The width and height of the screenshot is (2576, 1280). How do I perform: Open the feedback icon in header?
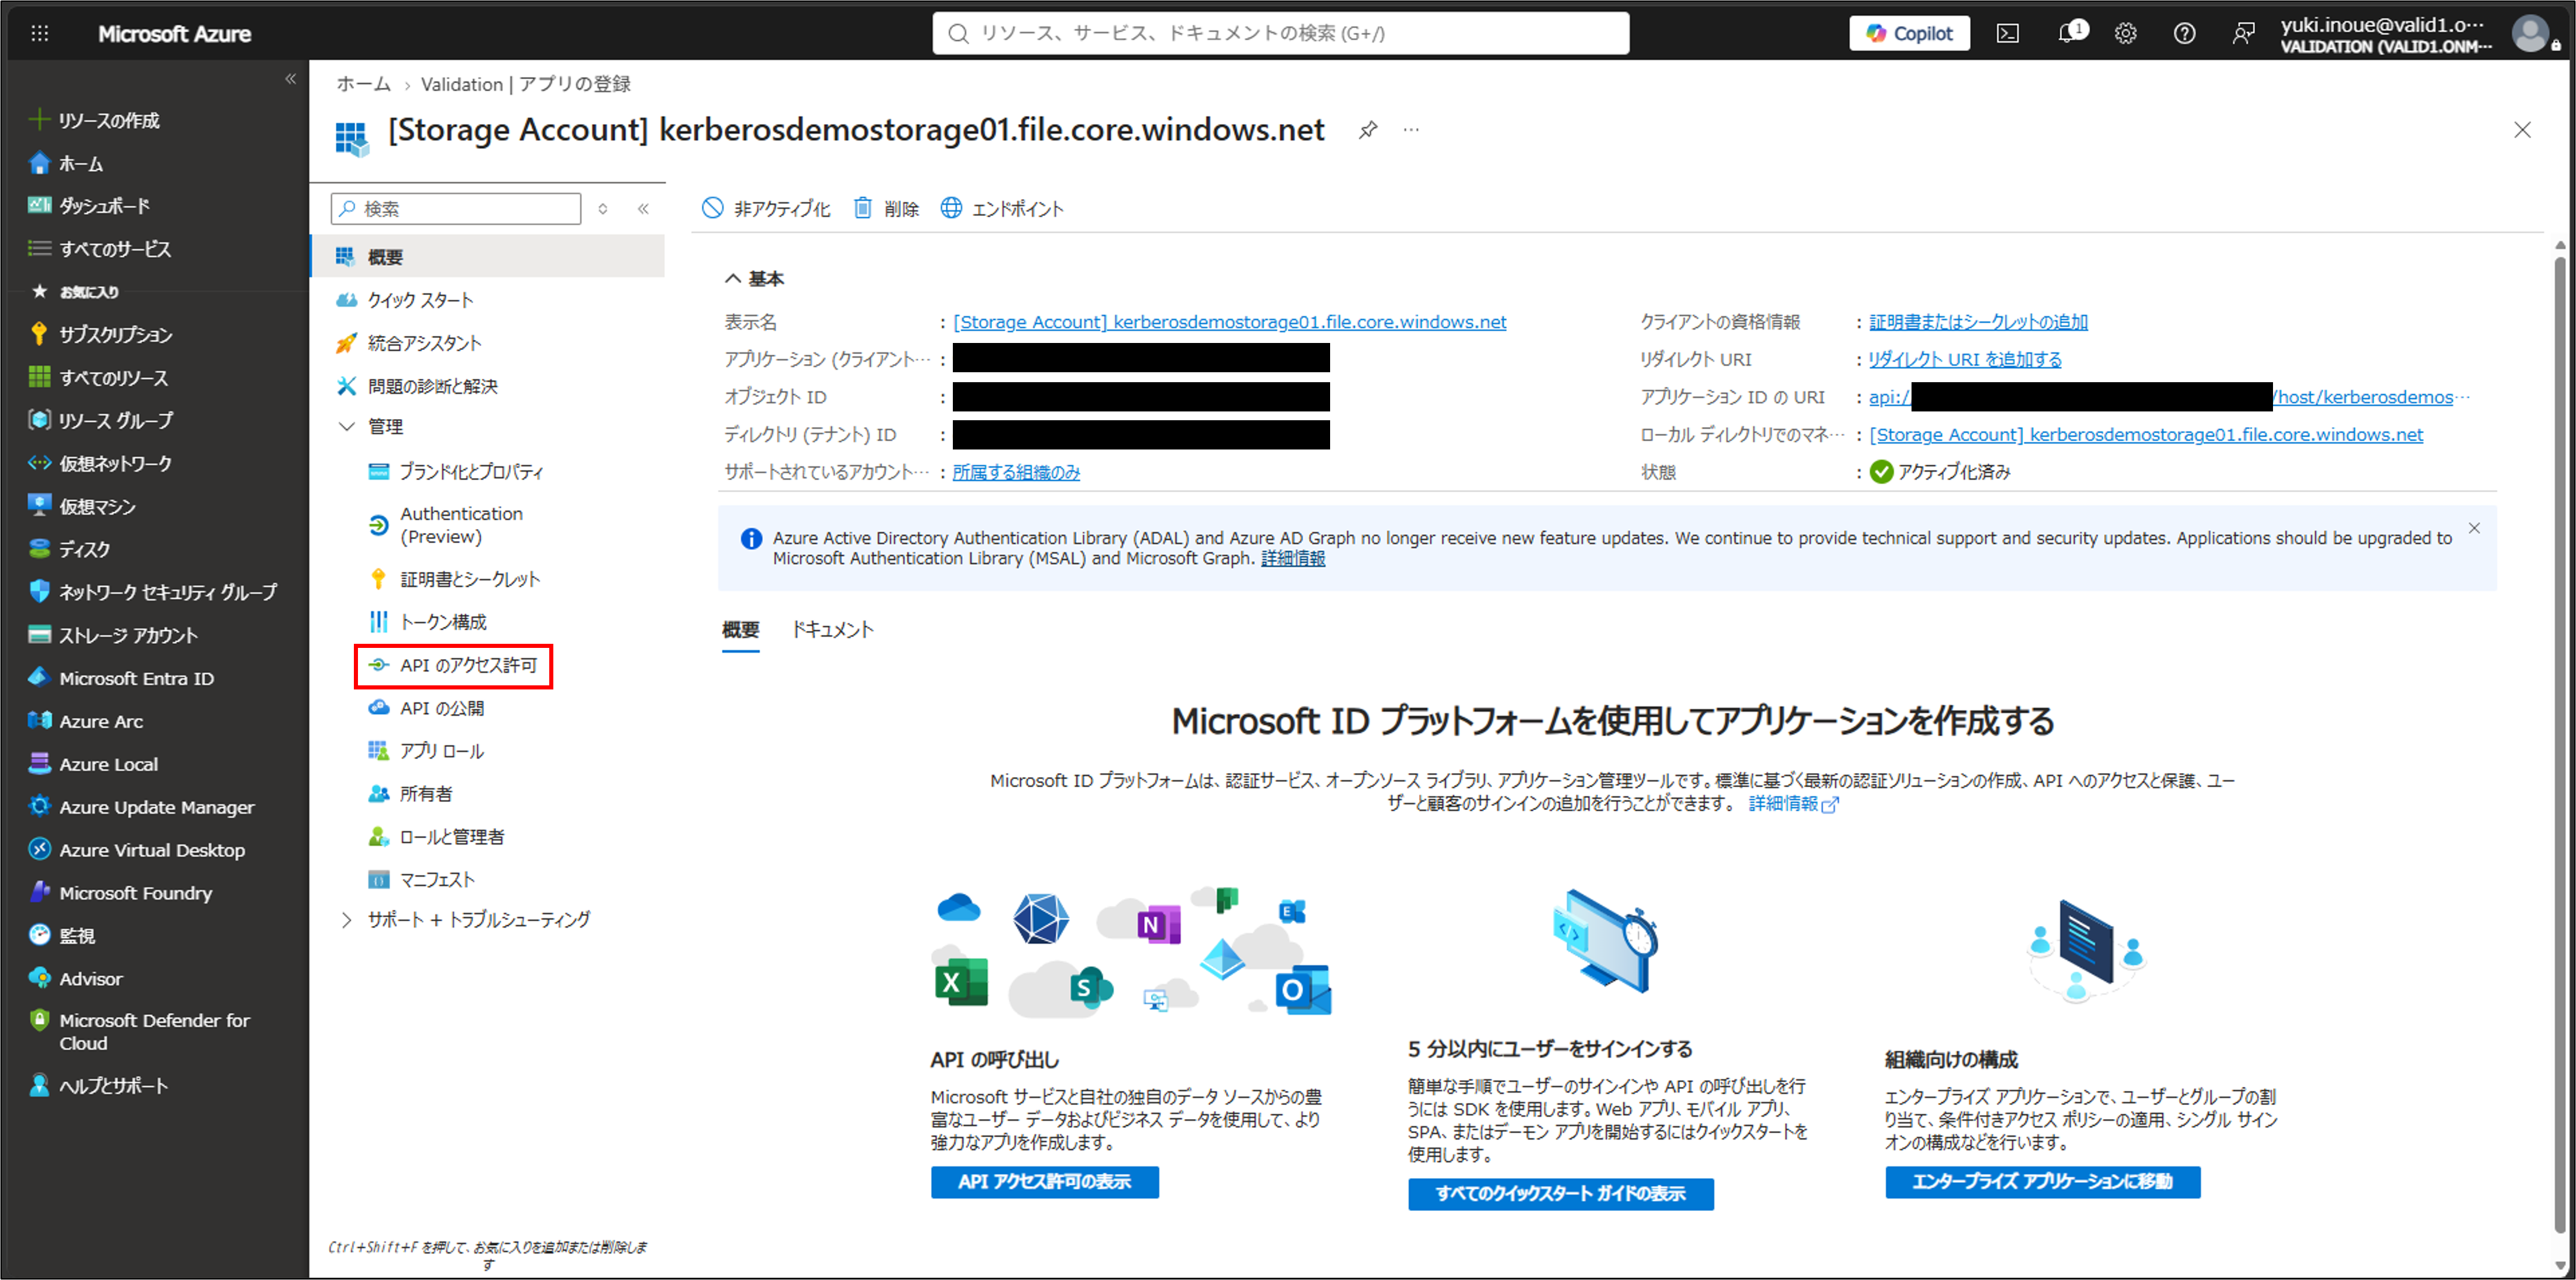[x=2243, y=33]
